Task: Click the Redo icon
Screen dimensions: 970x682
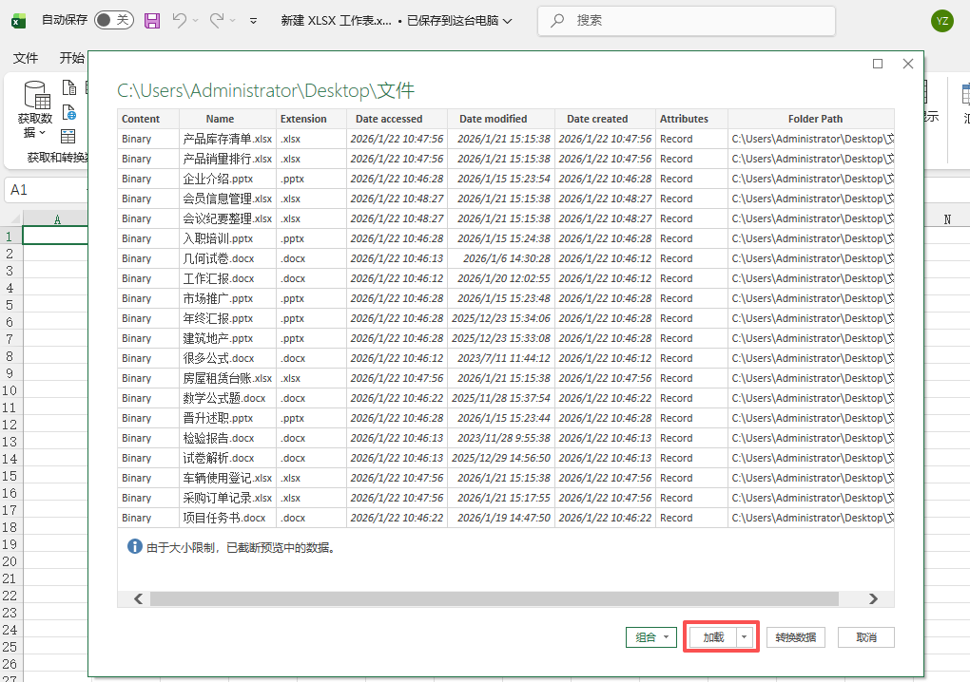Action: [217, 20]
